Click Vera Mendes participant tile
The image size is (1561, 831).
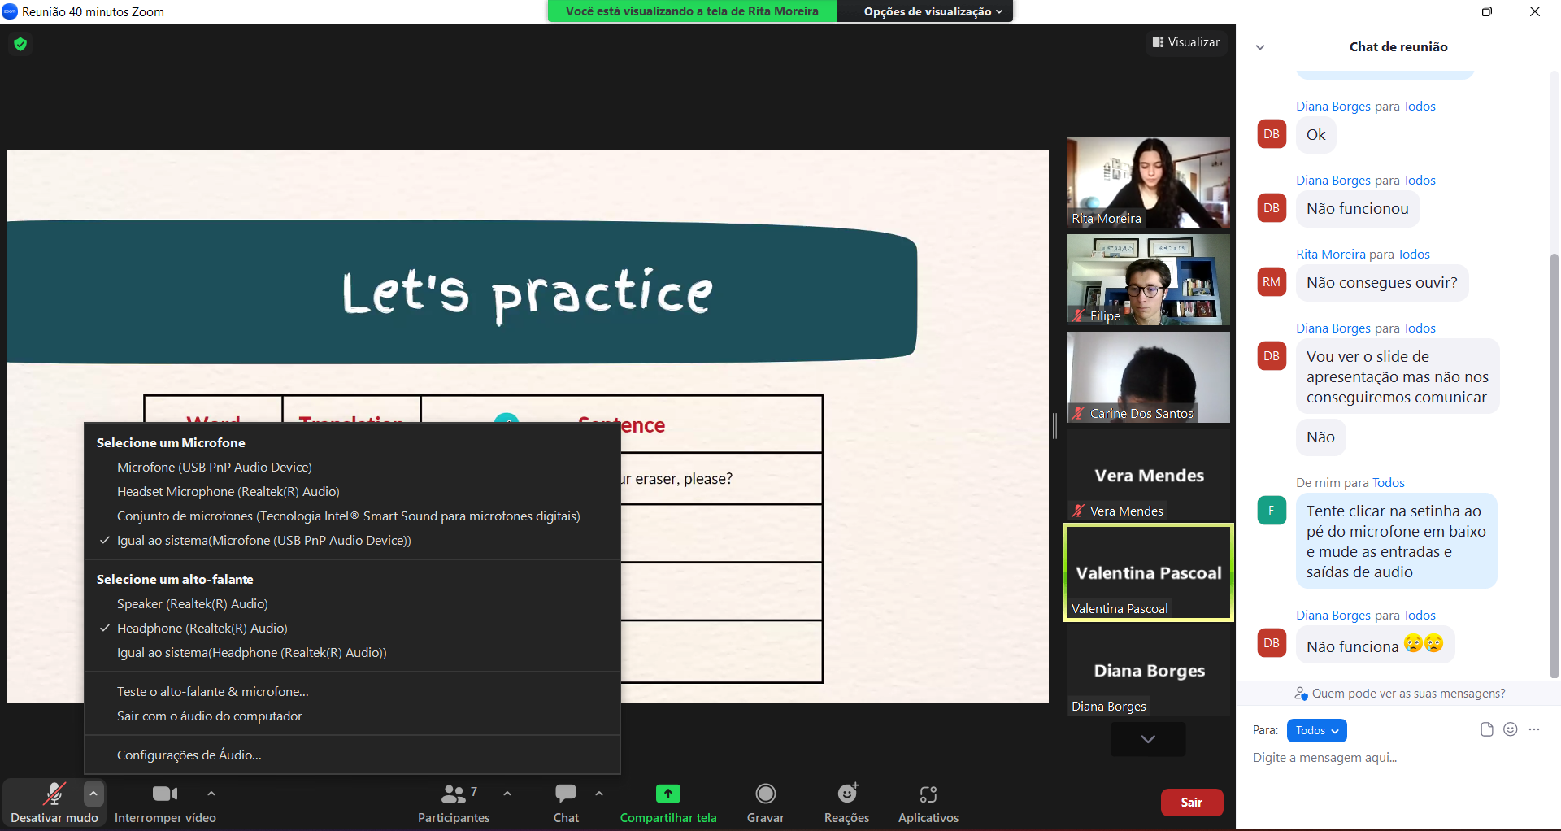click(x=1148, y=475)
